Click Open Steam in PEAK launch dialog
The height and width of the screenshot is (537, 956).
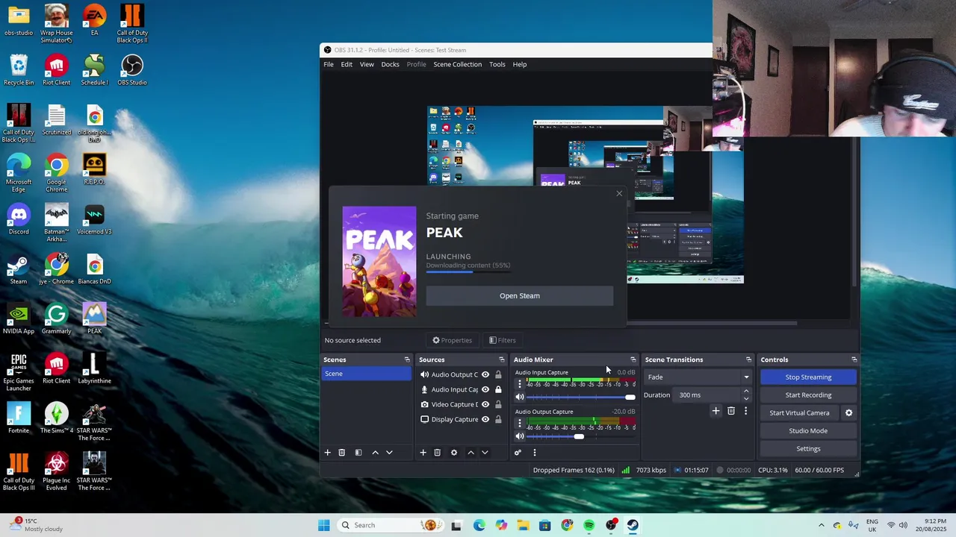[x=520, y=296]
